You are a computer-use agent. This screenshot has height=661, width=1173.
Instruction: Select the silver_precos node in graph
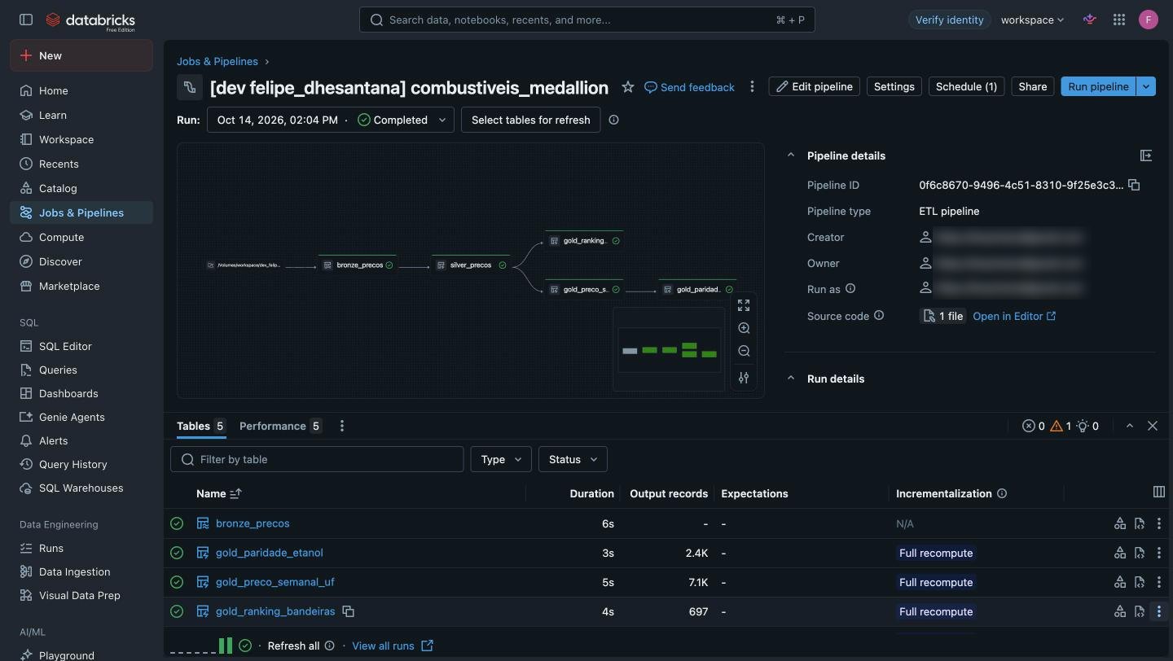point(472,265)
